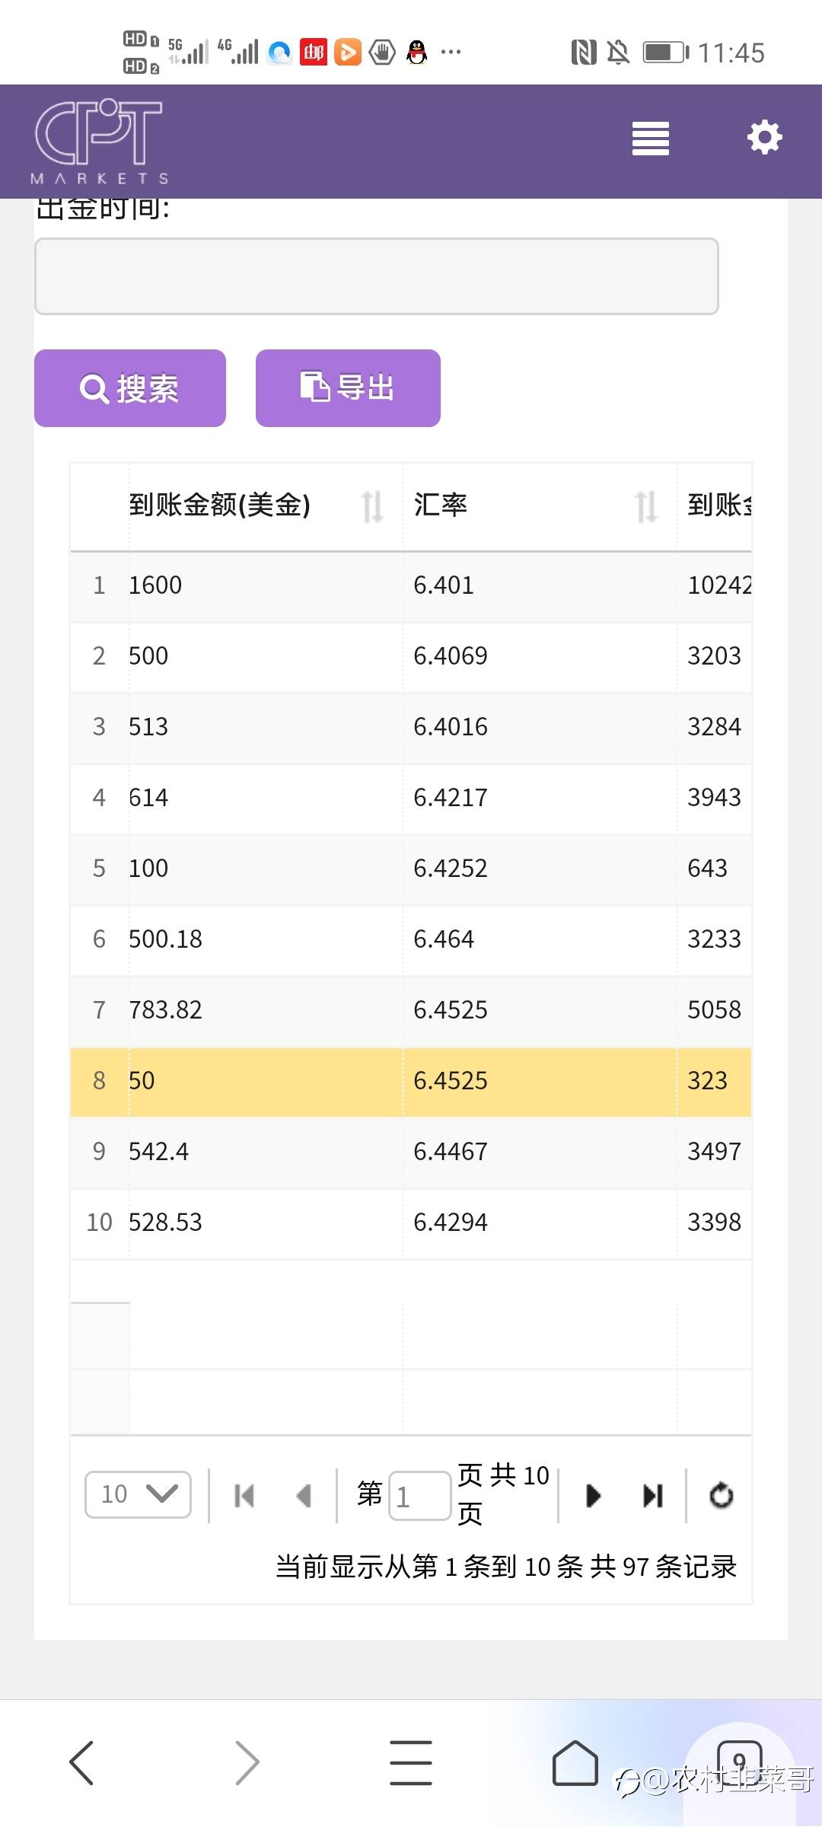This screenshot has height=1827, width=822.
Task: Click the page number input box
Action: pos(419,1496)
